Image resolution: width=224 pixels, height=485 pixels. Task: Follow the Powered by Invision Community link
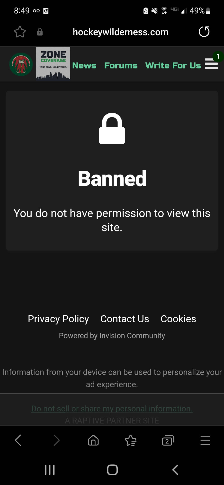pyautogui.click(x=112, y=335)
